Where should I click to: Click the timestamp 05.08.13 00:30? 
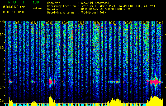[13, 12]
